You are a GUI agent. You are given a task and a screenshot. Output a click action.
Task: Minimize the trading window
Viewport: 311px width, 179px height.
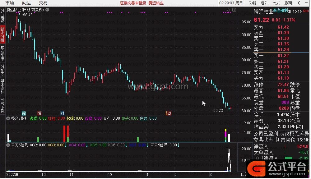point(306,3)
